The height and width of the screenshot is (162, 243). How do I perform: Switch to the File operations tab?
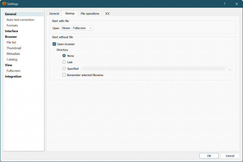click(90, 14)
